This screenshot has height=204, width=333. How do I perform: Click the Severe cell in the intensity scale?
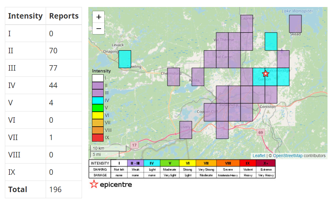[x=228, y=170]
